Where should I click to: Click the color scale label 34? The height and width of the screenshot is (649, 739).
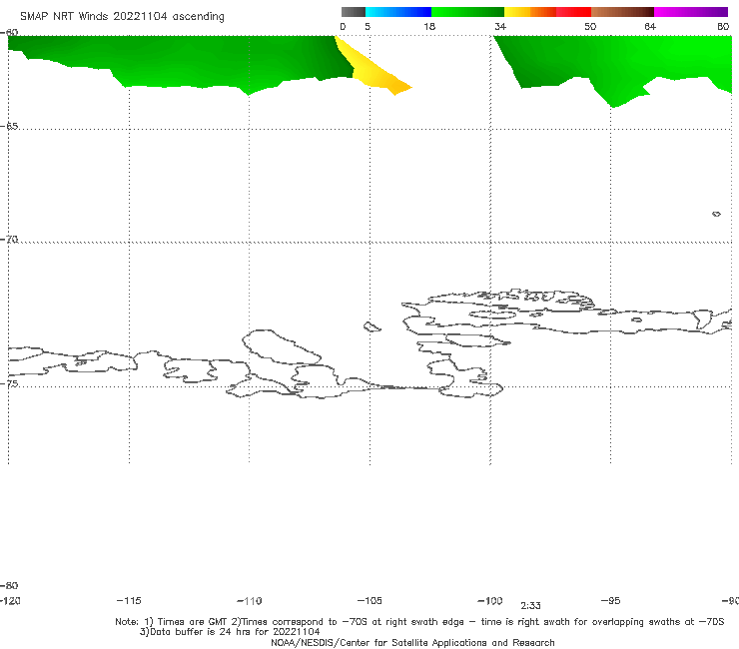tap(500, 26)
